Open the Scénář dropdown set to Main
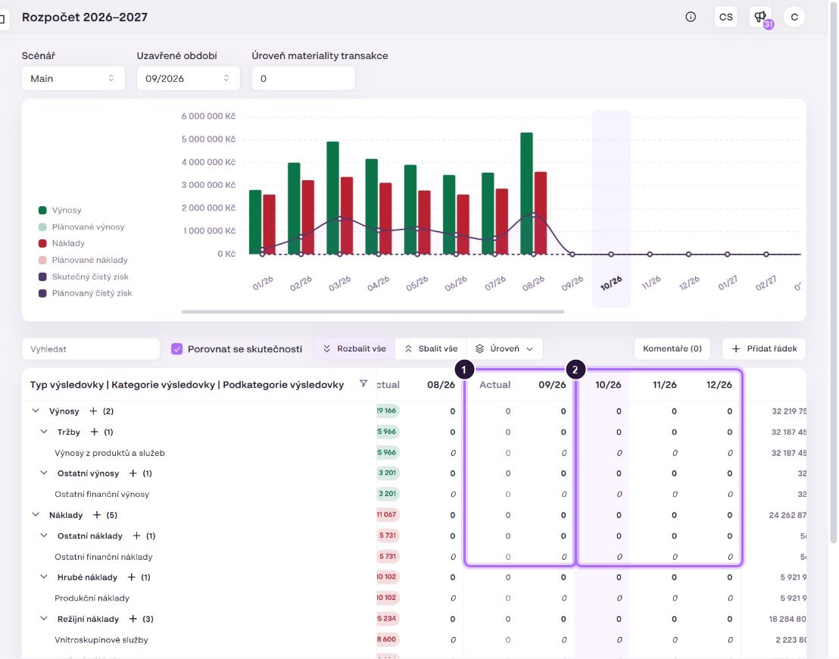Viewport: 839px width, 659px height. 73,79
